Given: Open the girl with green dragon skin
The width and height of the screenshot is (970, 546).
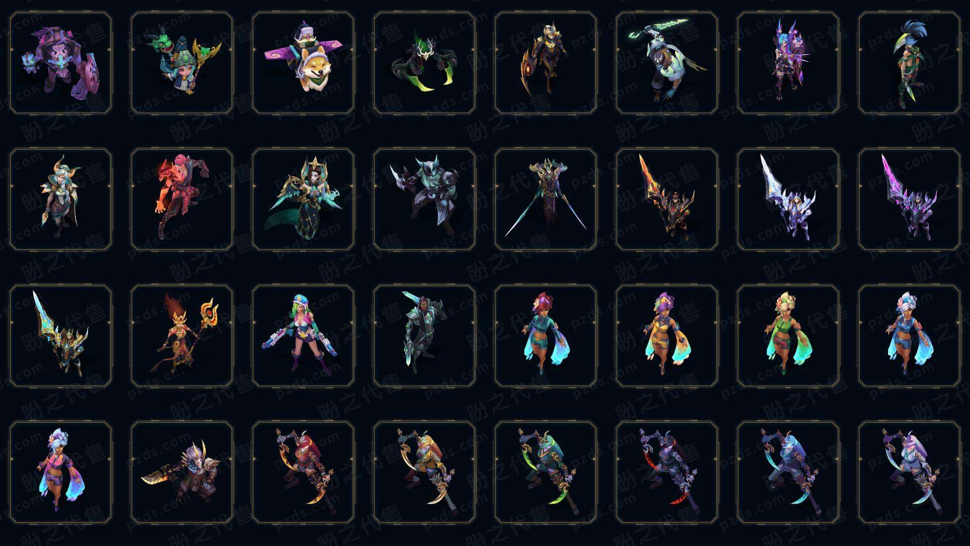Looking at the screenshot, I should 182,63.
